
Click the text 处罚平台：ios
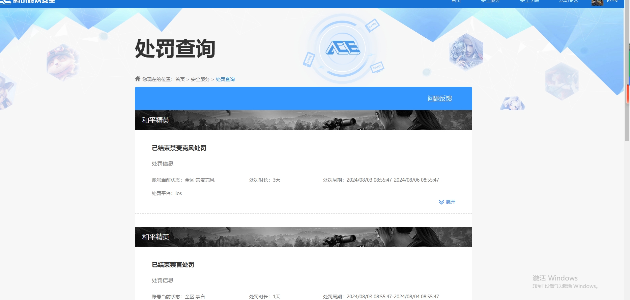pyautogui.click(x=167, y=193)
